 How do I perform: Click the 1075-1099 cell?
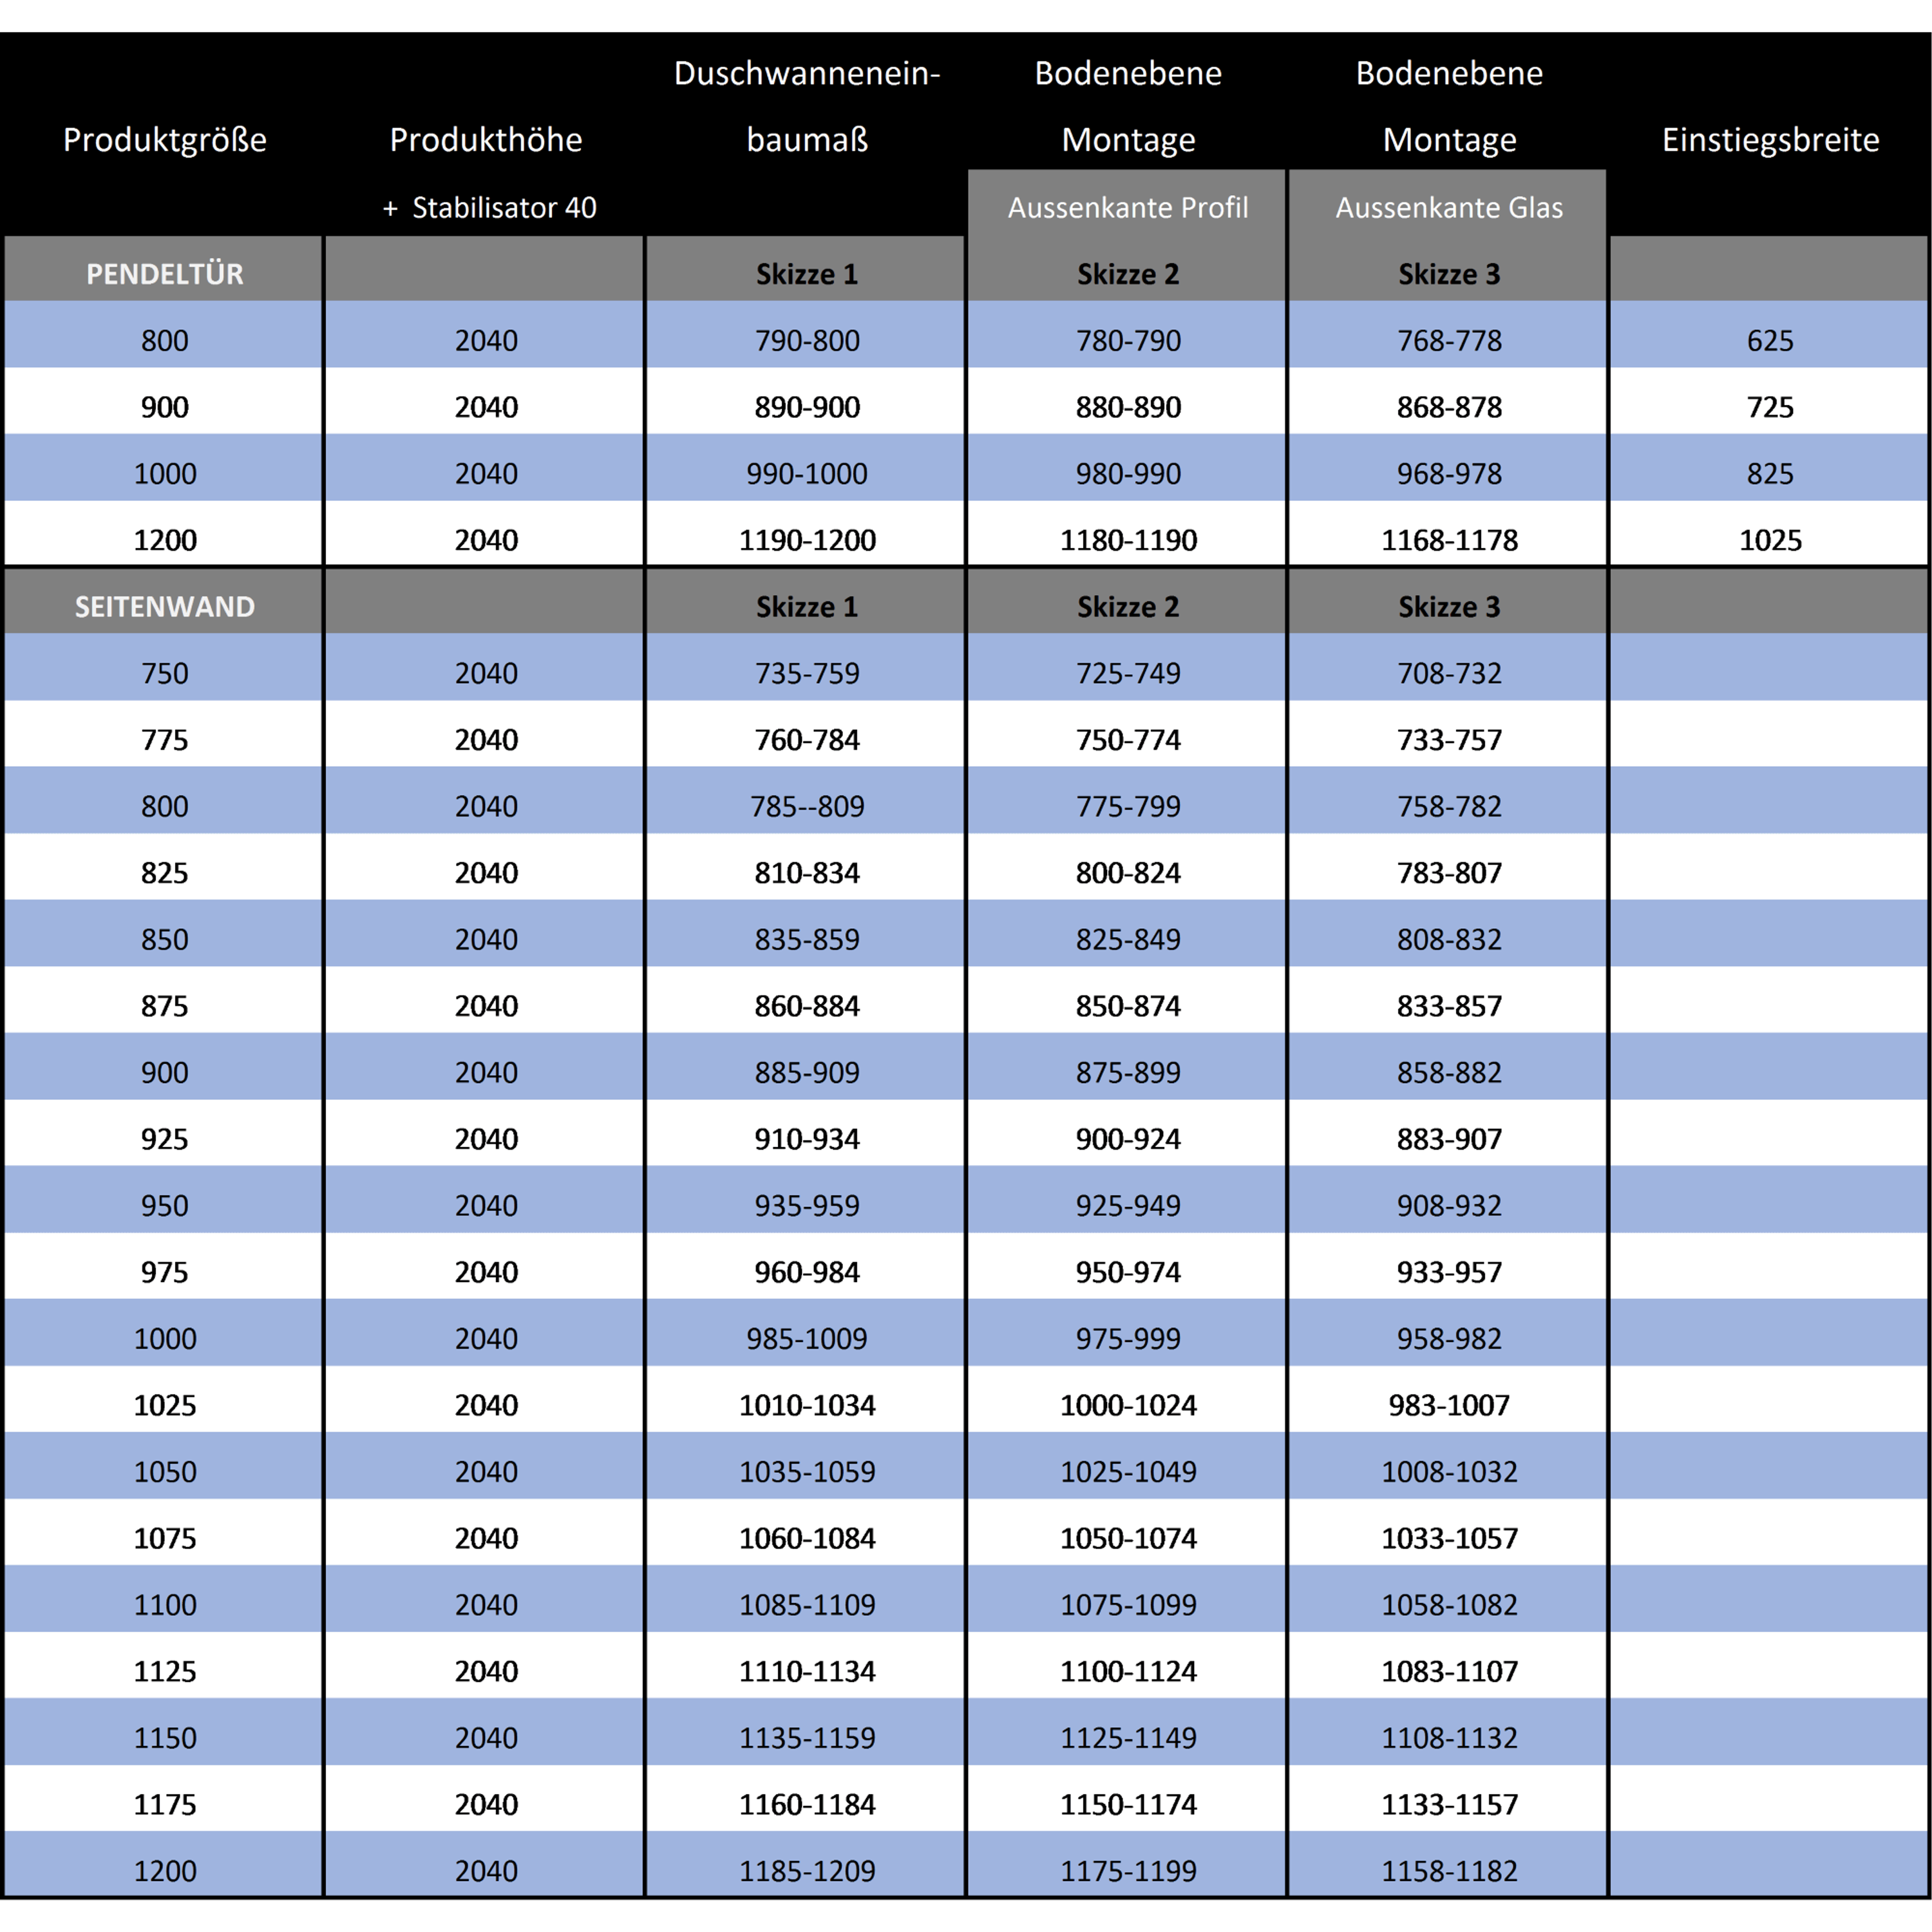[1128, 1605]
